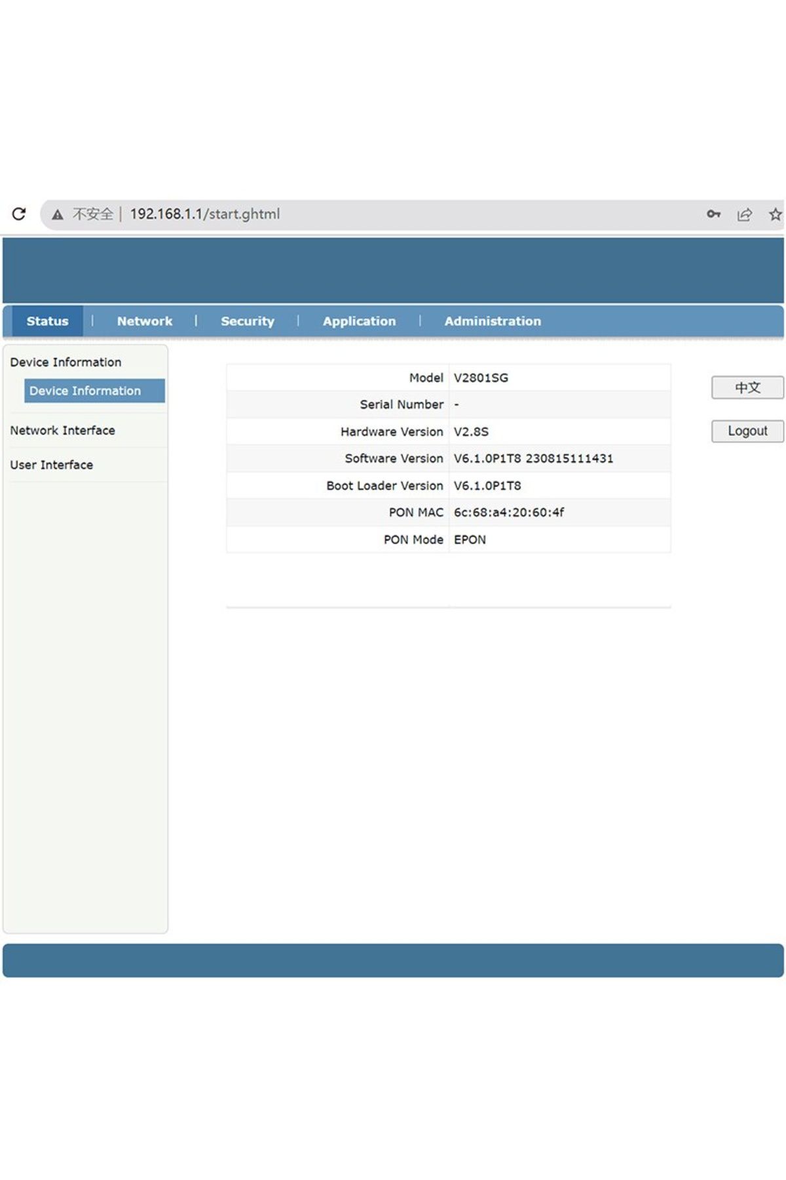
Task: Switch language with the 中文 button
Action: point(747,387)
